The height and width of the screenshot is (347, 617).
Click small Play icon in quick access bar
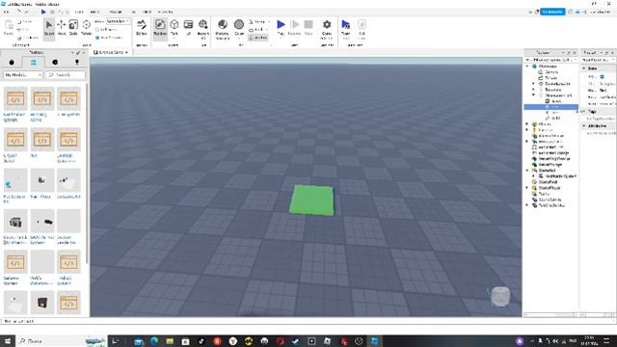[x=43, y=12]
